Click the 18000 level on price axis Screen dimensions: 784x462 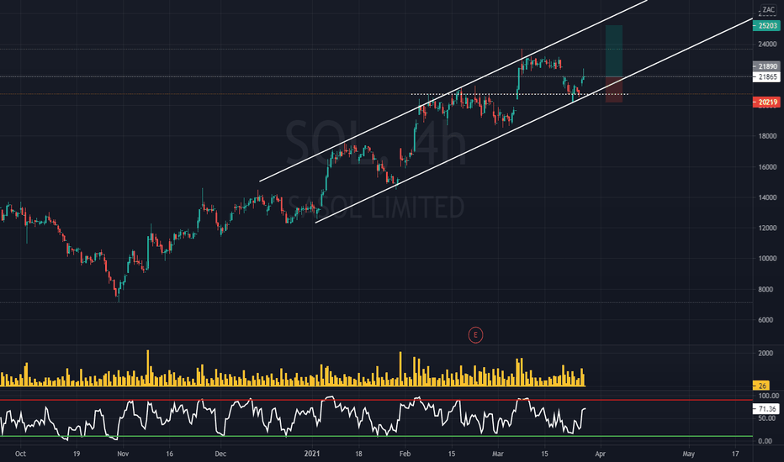[x=767, y=136]
